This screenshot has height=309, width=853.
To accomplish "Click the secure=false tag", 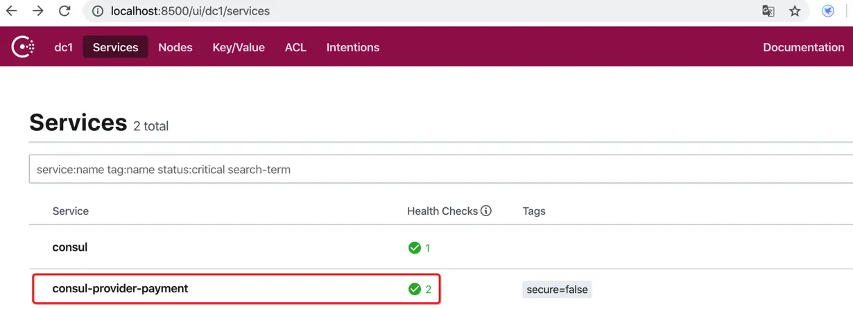I will 557,290.
